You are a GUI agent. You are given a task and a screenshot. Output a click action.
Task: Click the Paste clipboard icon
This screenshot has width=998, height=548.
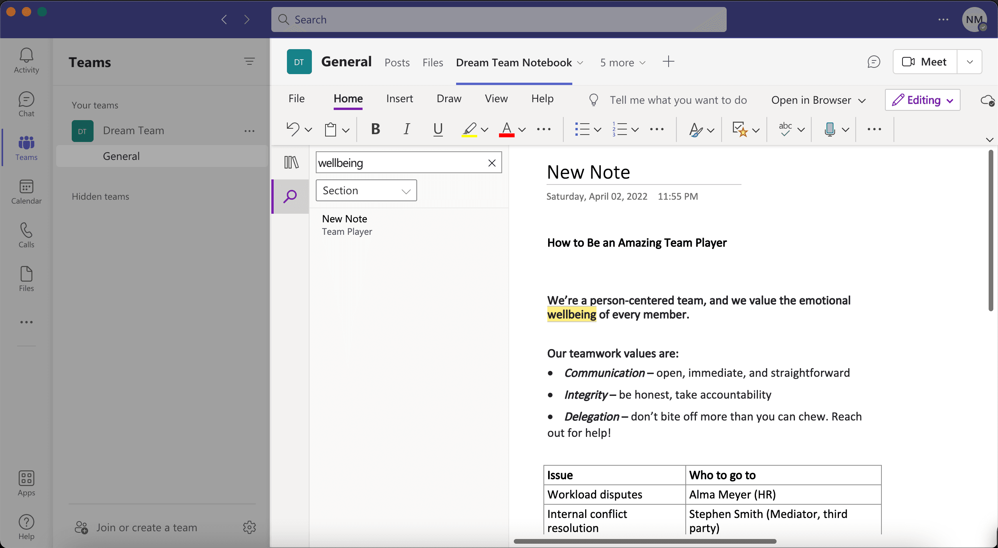tap(331, 129)
